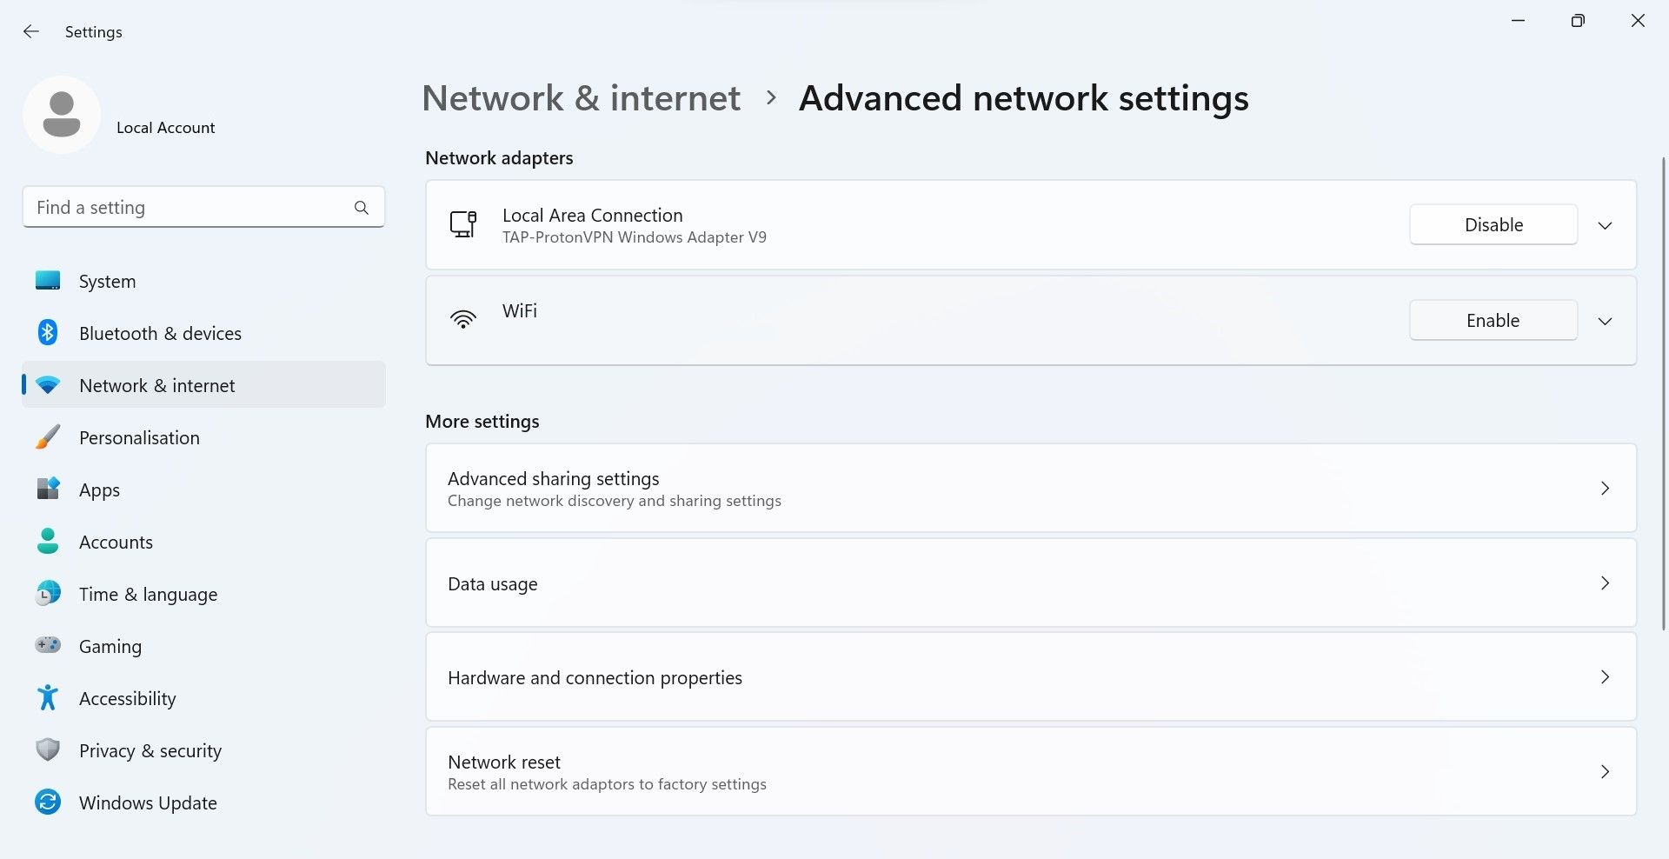This screenshot has height=859, width=1669.
Task: Click the Local Account profile avatar
Action: pos(62,115)
